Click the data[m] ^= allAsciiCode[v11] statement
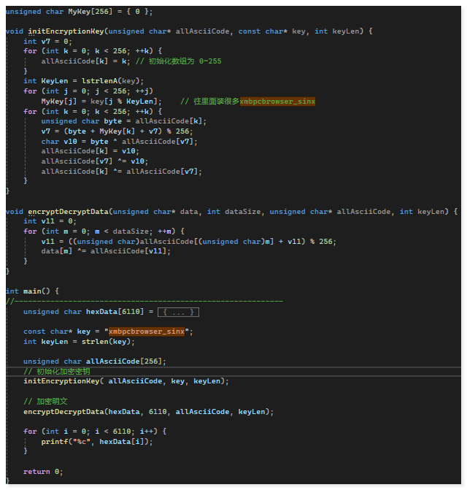467x490 pixels. pos(106,250)
